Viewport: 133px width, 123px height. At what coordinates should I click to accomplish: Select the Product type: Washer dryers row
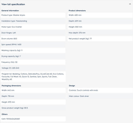33,15
